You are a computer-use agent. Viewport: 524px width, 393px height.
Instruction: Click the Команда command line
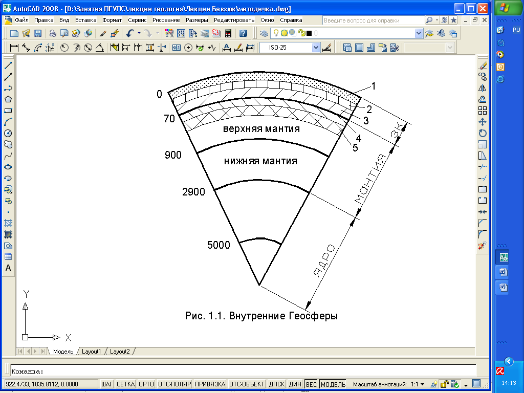[243, 372]
